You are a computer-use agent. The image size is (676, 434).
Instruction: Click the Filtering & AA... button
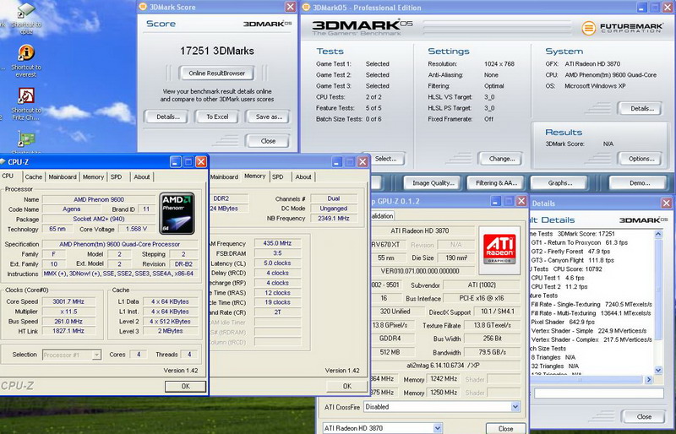(x=496, y=182)
